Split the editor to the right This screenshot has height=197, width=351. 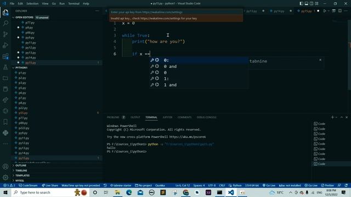point(340,11)
